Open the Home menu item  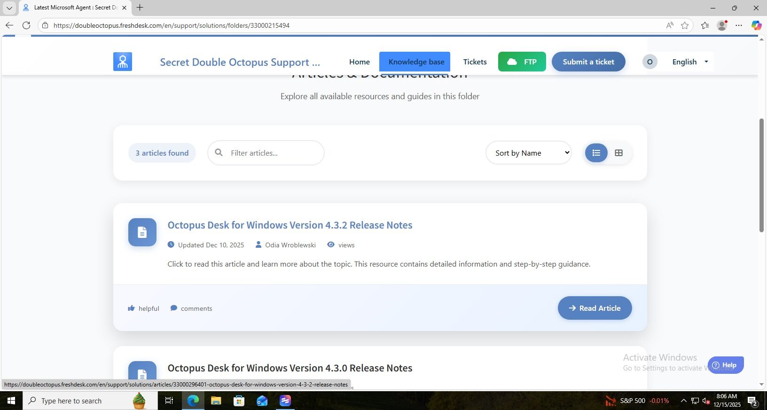point(360,62)
